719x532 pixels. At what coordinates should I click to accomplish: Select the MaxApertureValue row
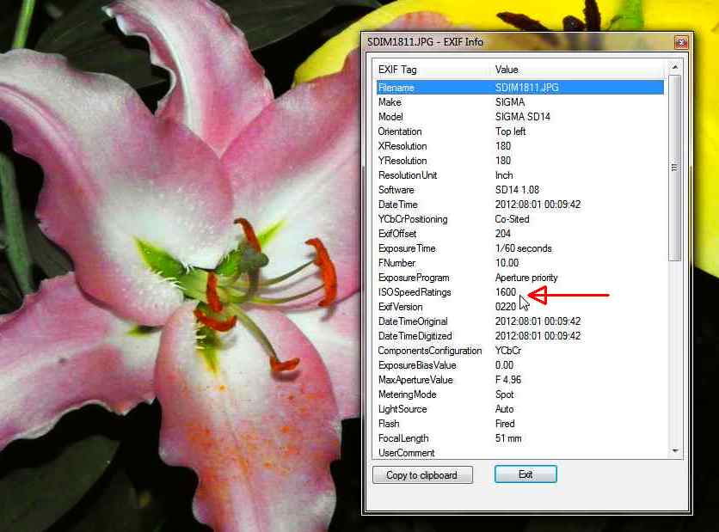[520, 381]
